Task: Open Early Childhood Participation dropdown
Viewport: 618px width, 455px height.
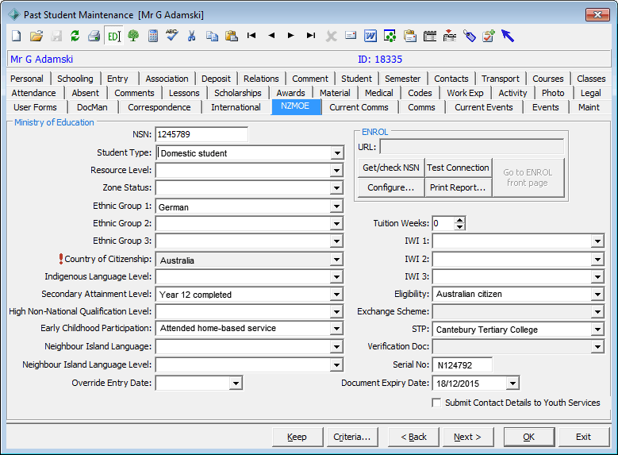Action: [336, 328]
